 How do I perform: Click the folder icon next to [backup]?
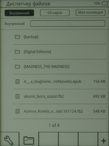point(17,37)
